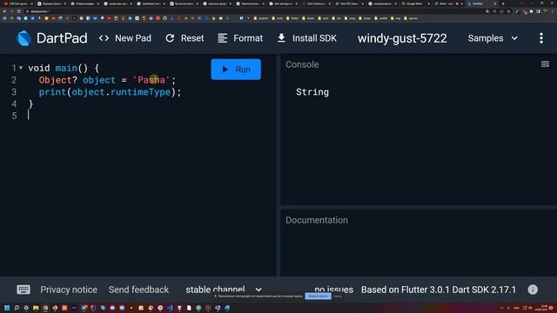557x313 pixels.
Task: Click the Console panel label
Action: click(x=302, y=64)
